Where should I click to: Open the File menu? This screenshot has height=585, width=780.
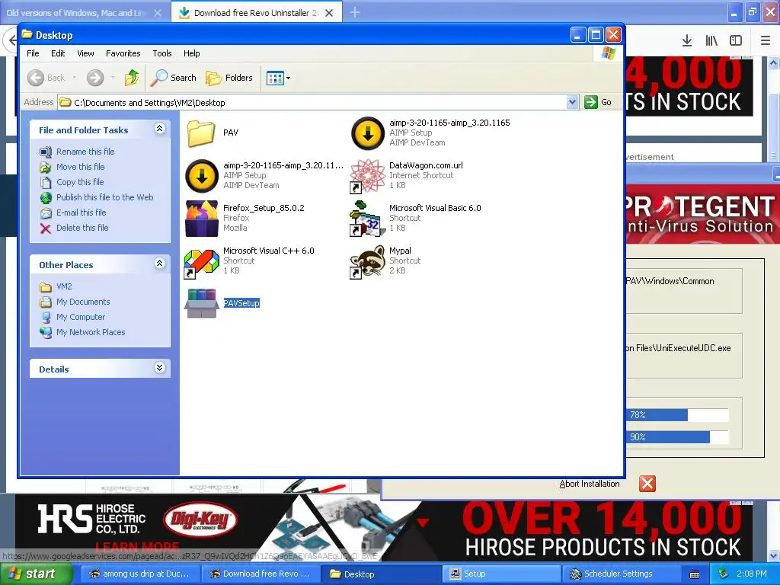pos(33,53)
